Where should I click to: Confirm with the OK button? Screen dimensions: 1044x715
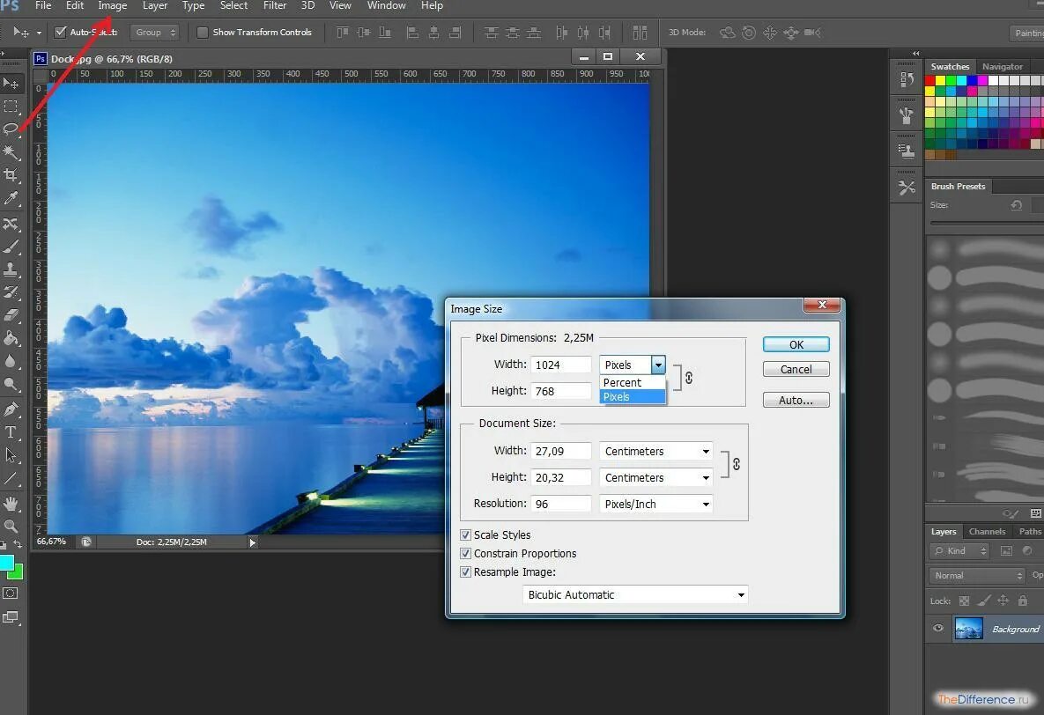coord(796,344)
